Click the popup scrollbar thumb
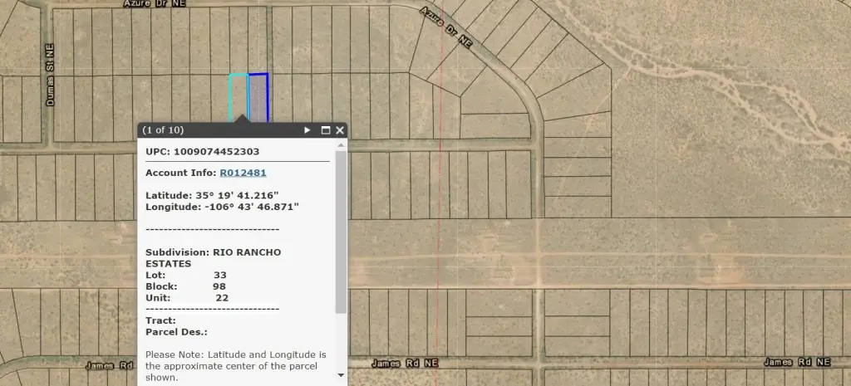Viewport: 851px width, 386px height. click(341, 232)
